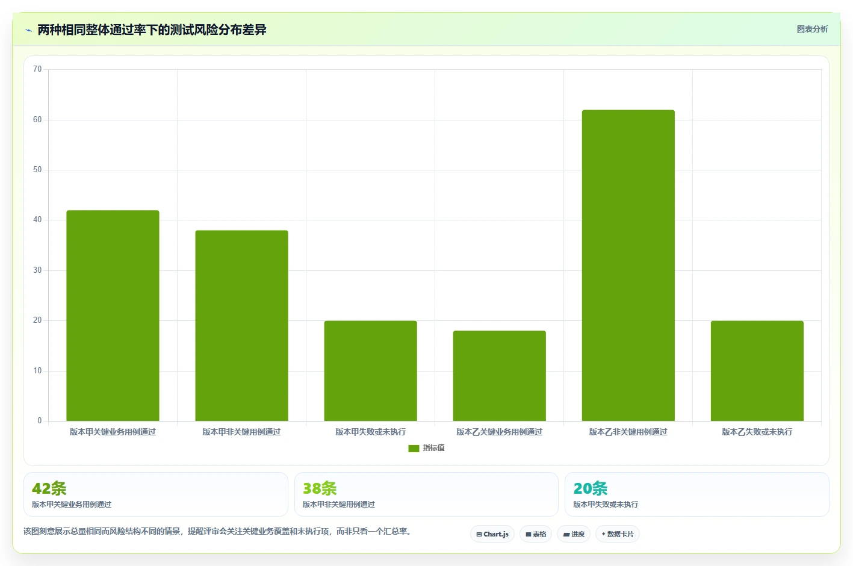Viewport: 853px width, 566px height.
Task: Click the description text below the cards
Action: 217,531
